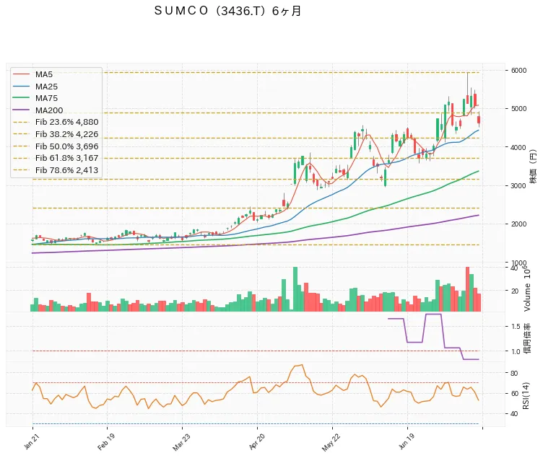This screenshot has height=458, width=543.
Task: Select the Feb 19 date axis label
Action: pos(106,442)
